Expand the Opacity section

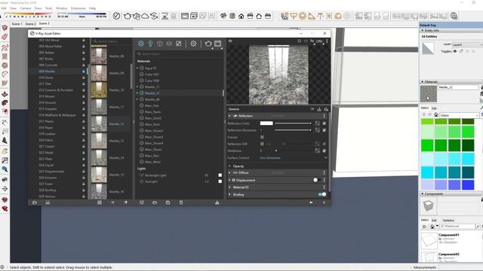coord(229,166)
